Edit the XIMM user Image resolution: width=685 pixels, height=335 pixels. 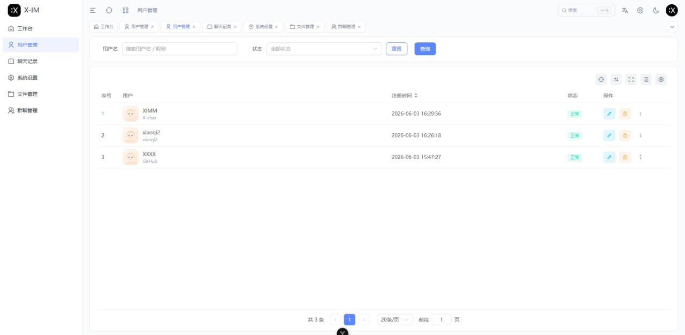tap(609, 113)
